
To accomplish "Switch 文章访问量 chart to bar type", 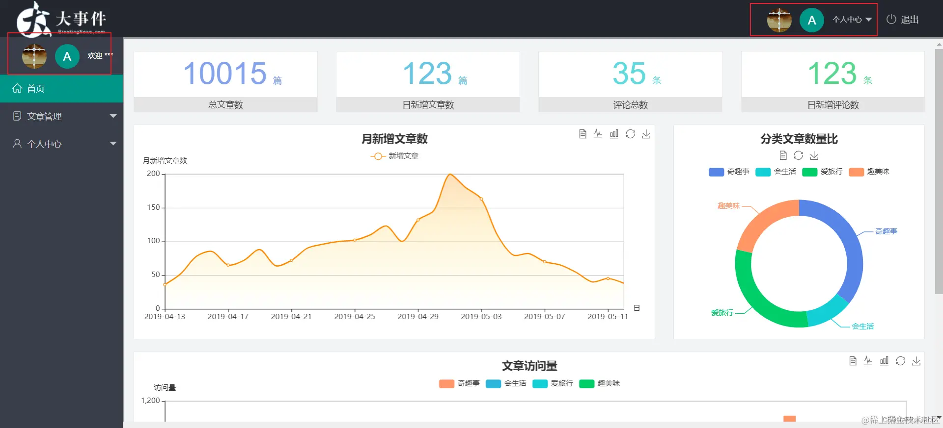I will click(x=884, y=361).
